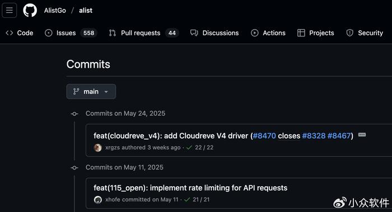The height and width of the screenshot is (212, 392).
Task: Open the Security tab
Action: (365, 33)
